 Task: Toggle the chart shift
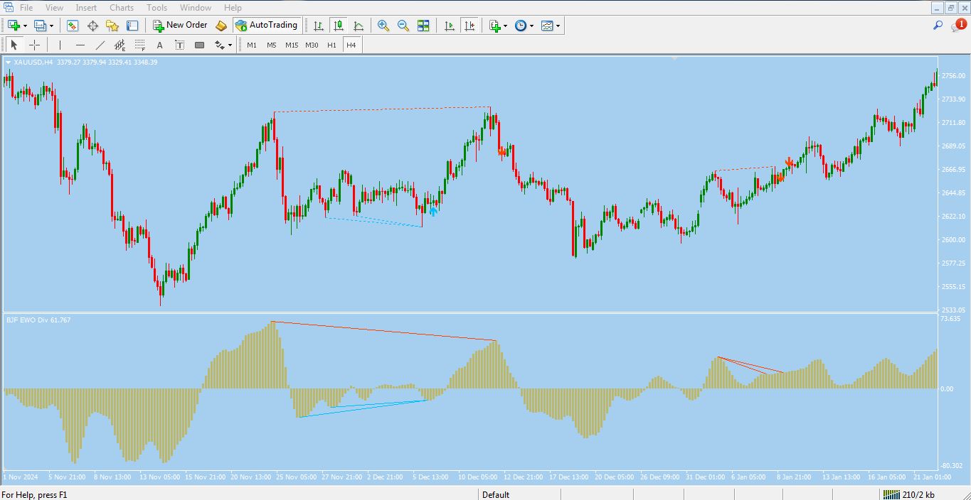click(469, 26)
